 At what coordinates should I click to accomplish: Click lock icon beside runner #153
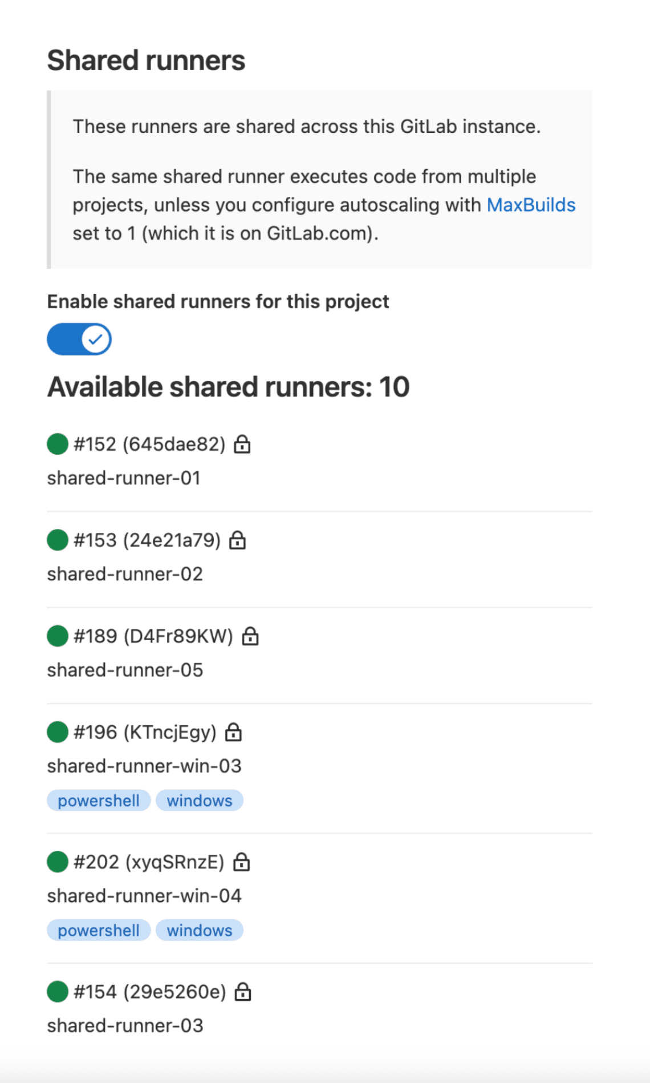pos(237,540)
